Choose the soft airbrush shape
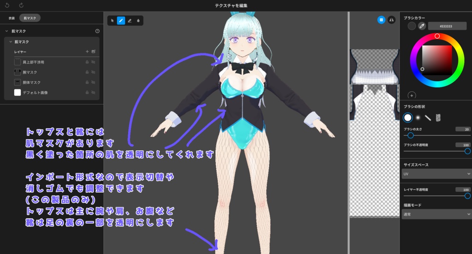 click(418, 118)
